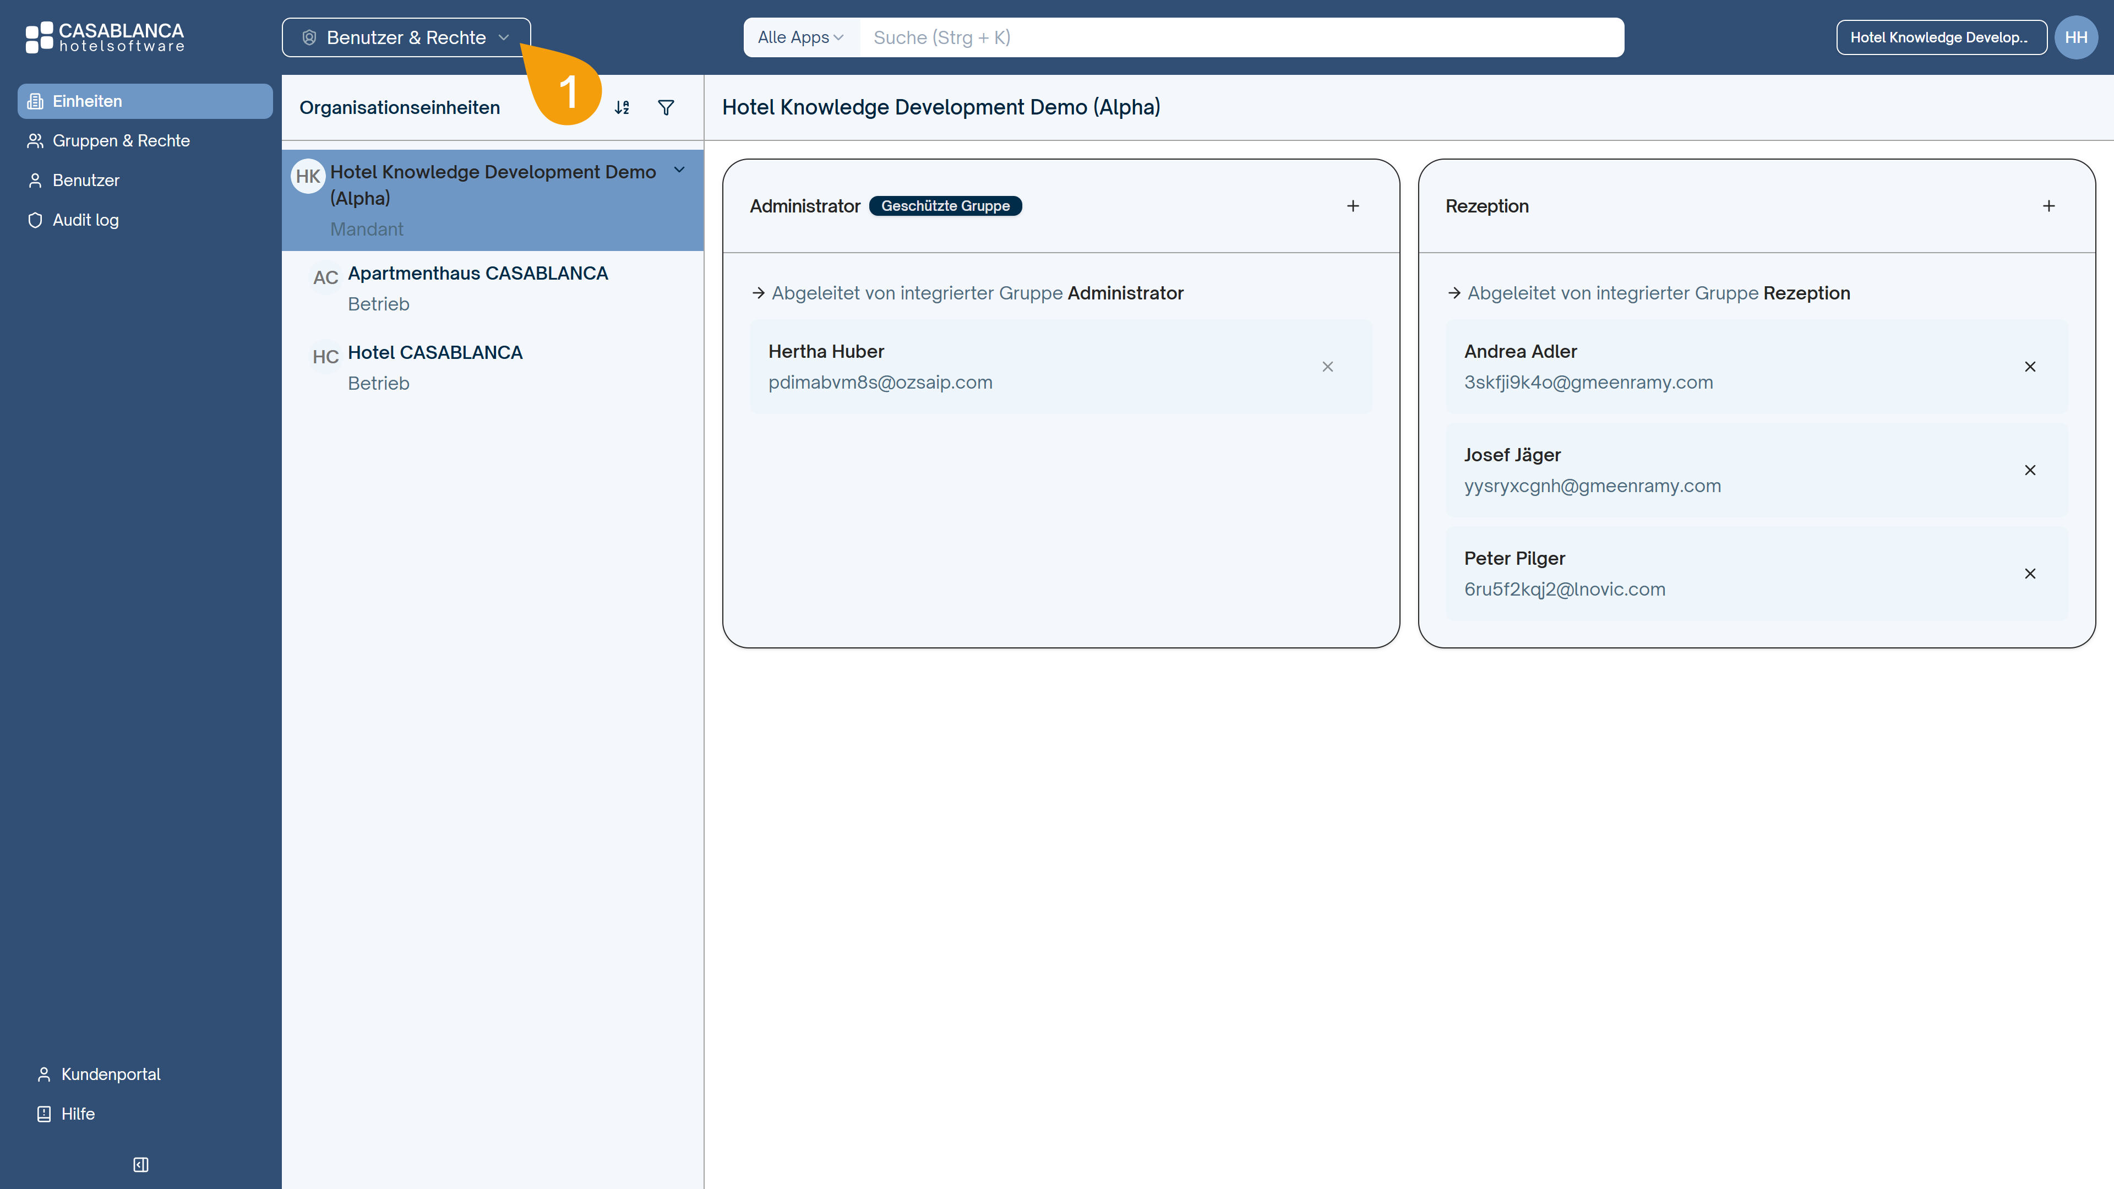
Task: Add a user to the Rezeption group
Action: [x=2049, y=206]
